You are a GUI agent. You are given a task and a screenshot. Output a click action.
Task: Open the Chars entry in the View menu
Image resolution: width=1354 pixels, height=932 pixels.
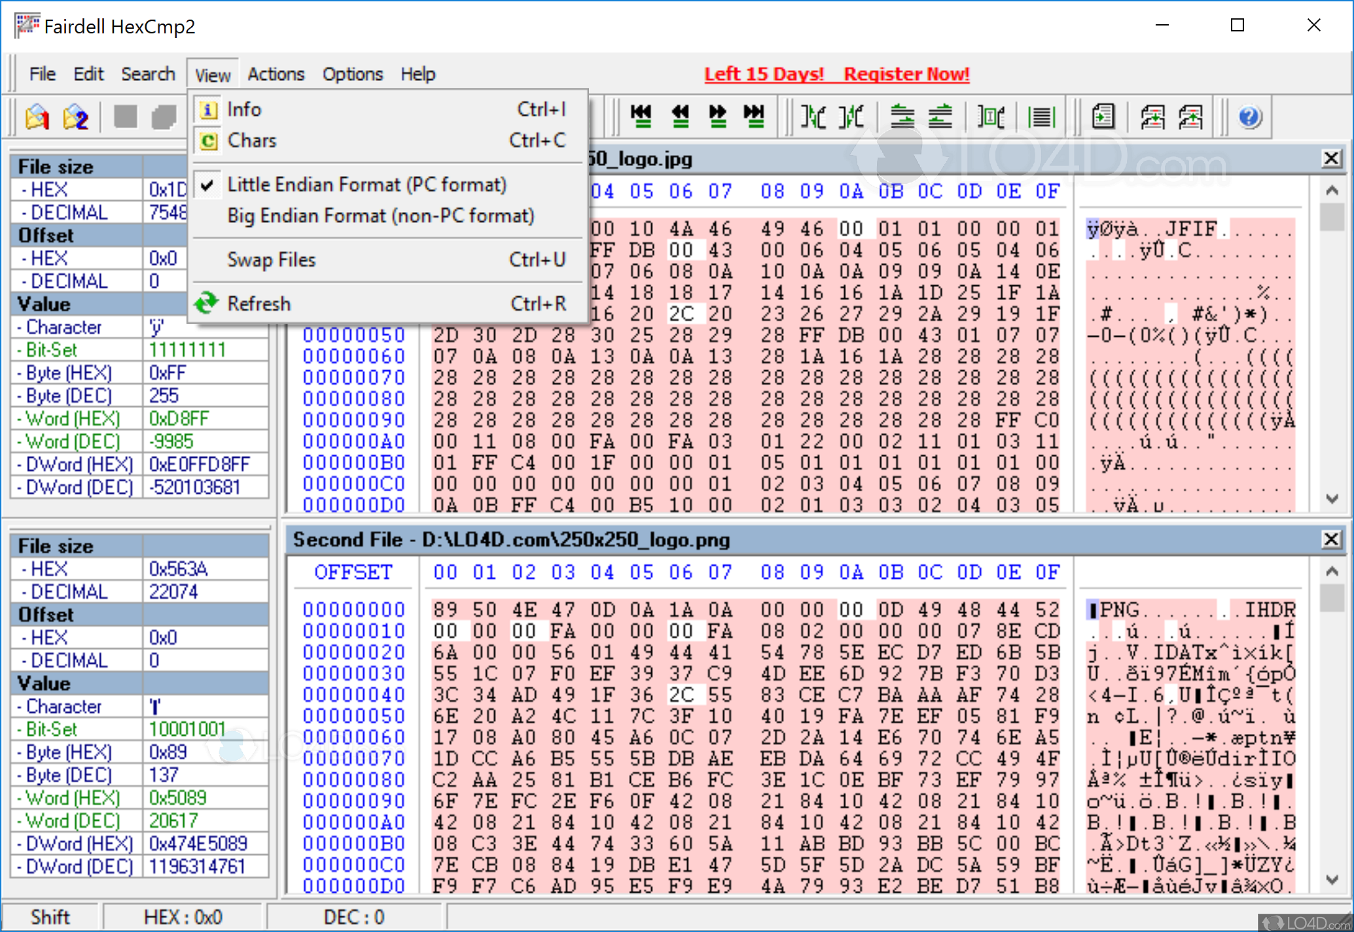tap(252, 141)
